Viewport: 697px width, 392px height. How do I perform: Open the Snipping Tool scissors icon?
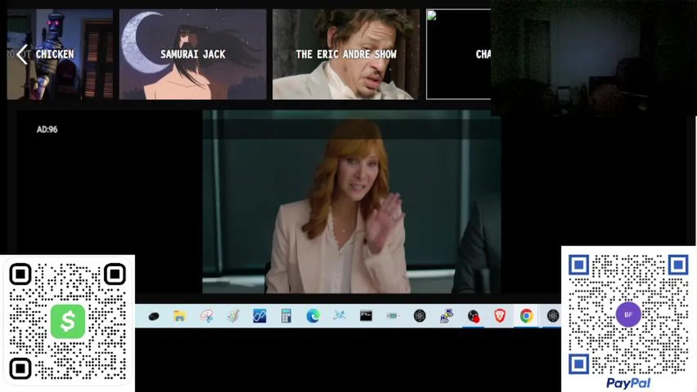(x=206, y=316)
